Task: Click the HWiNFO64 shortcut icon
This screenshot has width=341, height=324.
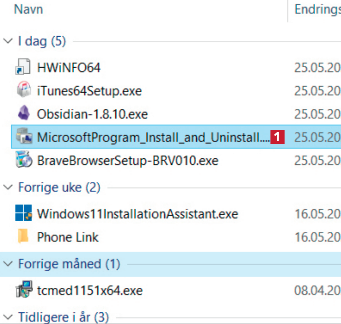Action: click(23, 67)
